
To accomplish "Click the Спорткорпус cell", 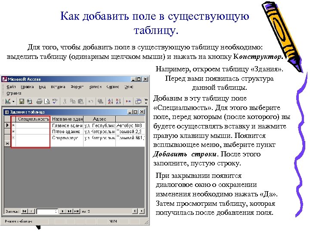I will (x=67, y=137).
